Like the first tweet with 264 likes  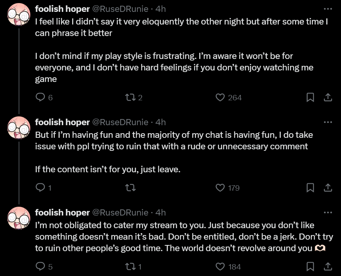pyautogui.click(x=220, y=98)
